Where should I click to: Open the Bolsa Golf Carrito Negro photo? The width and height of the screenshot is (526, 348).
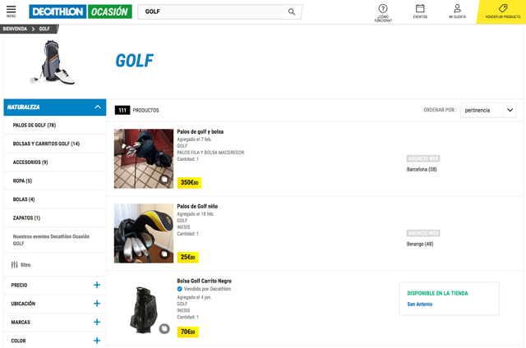pyautogui.click(x=144, y=309)
